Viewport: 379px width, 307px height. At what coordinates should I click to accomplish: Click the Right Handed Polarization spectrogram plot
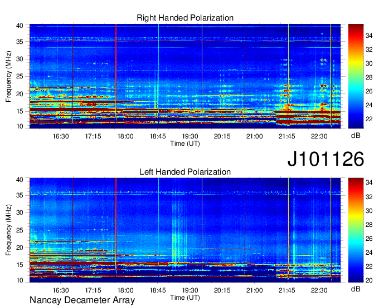(185, 76)
